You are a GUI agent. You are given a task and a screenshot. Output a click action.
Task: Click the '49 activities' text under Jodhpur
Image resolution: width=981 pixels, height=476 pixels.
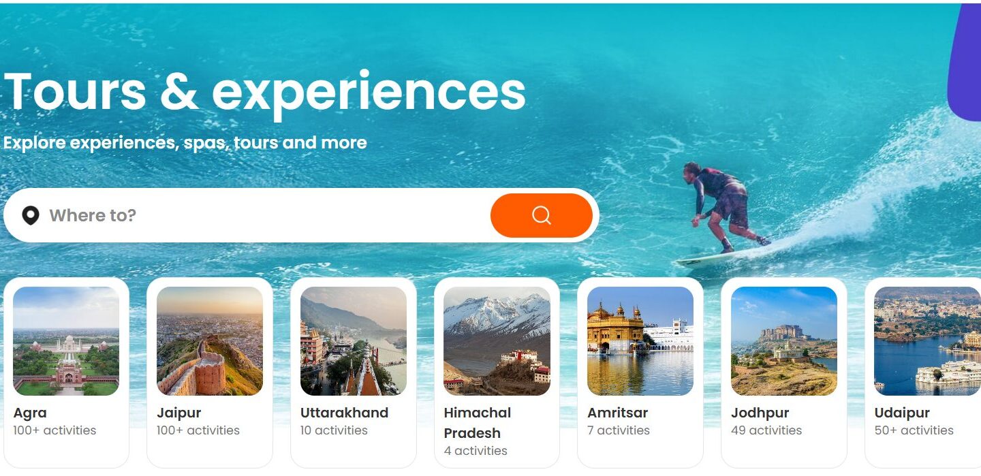pos(766,430)
